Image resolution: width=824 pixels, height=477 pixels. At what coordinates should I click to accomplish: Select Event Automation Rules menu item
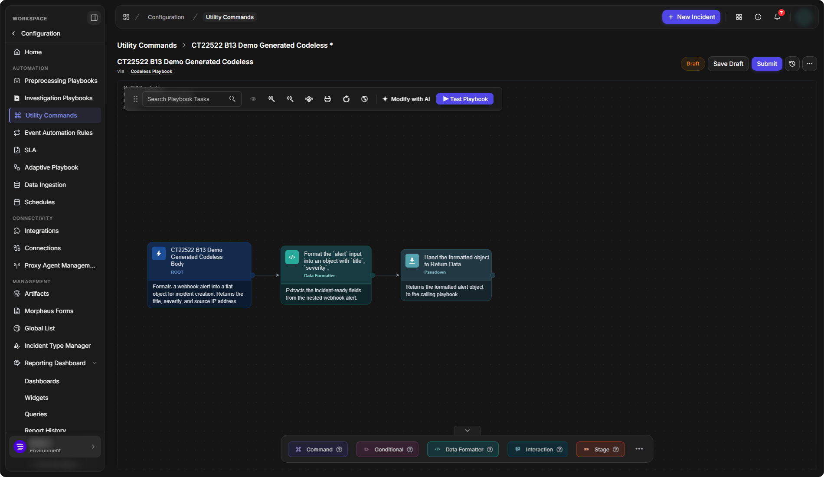pyautogui.click(x=55, y=133)
